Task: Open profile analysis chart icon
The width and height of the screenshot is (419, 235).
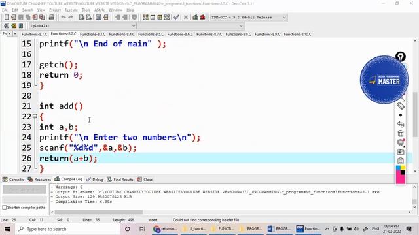Action: click(x=195, y=18)
